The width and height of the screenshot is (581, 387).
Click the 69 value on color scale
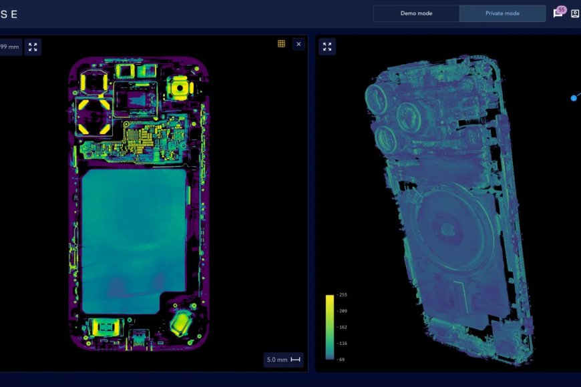click(x=342, y=359)
